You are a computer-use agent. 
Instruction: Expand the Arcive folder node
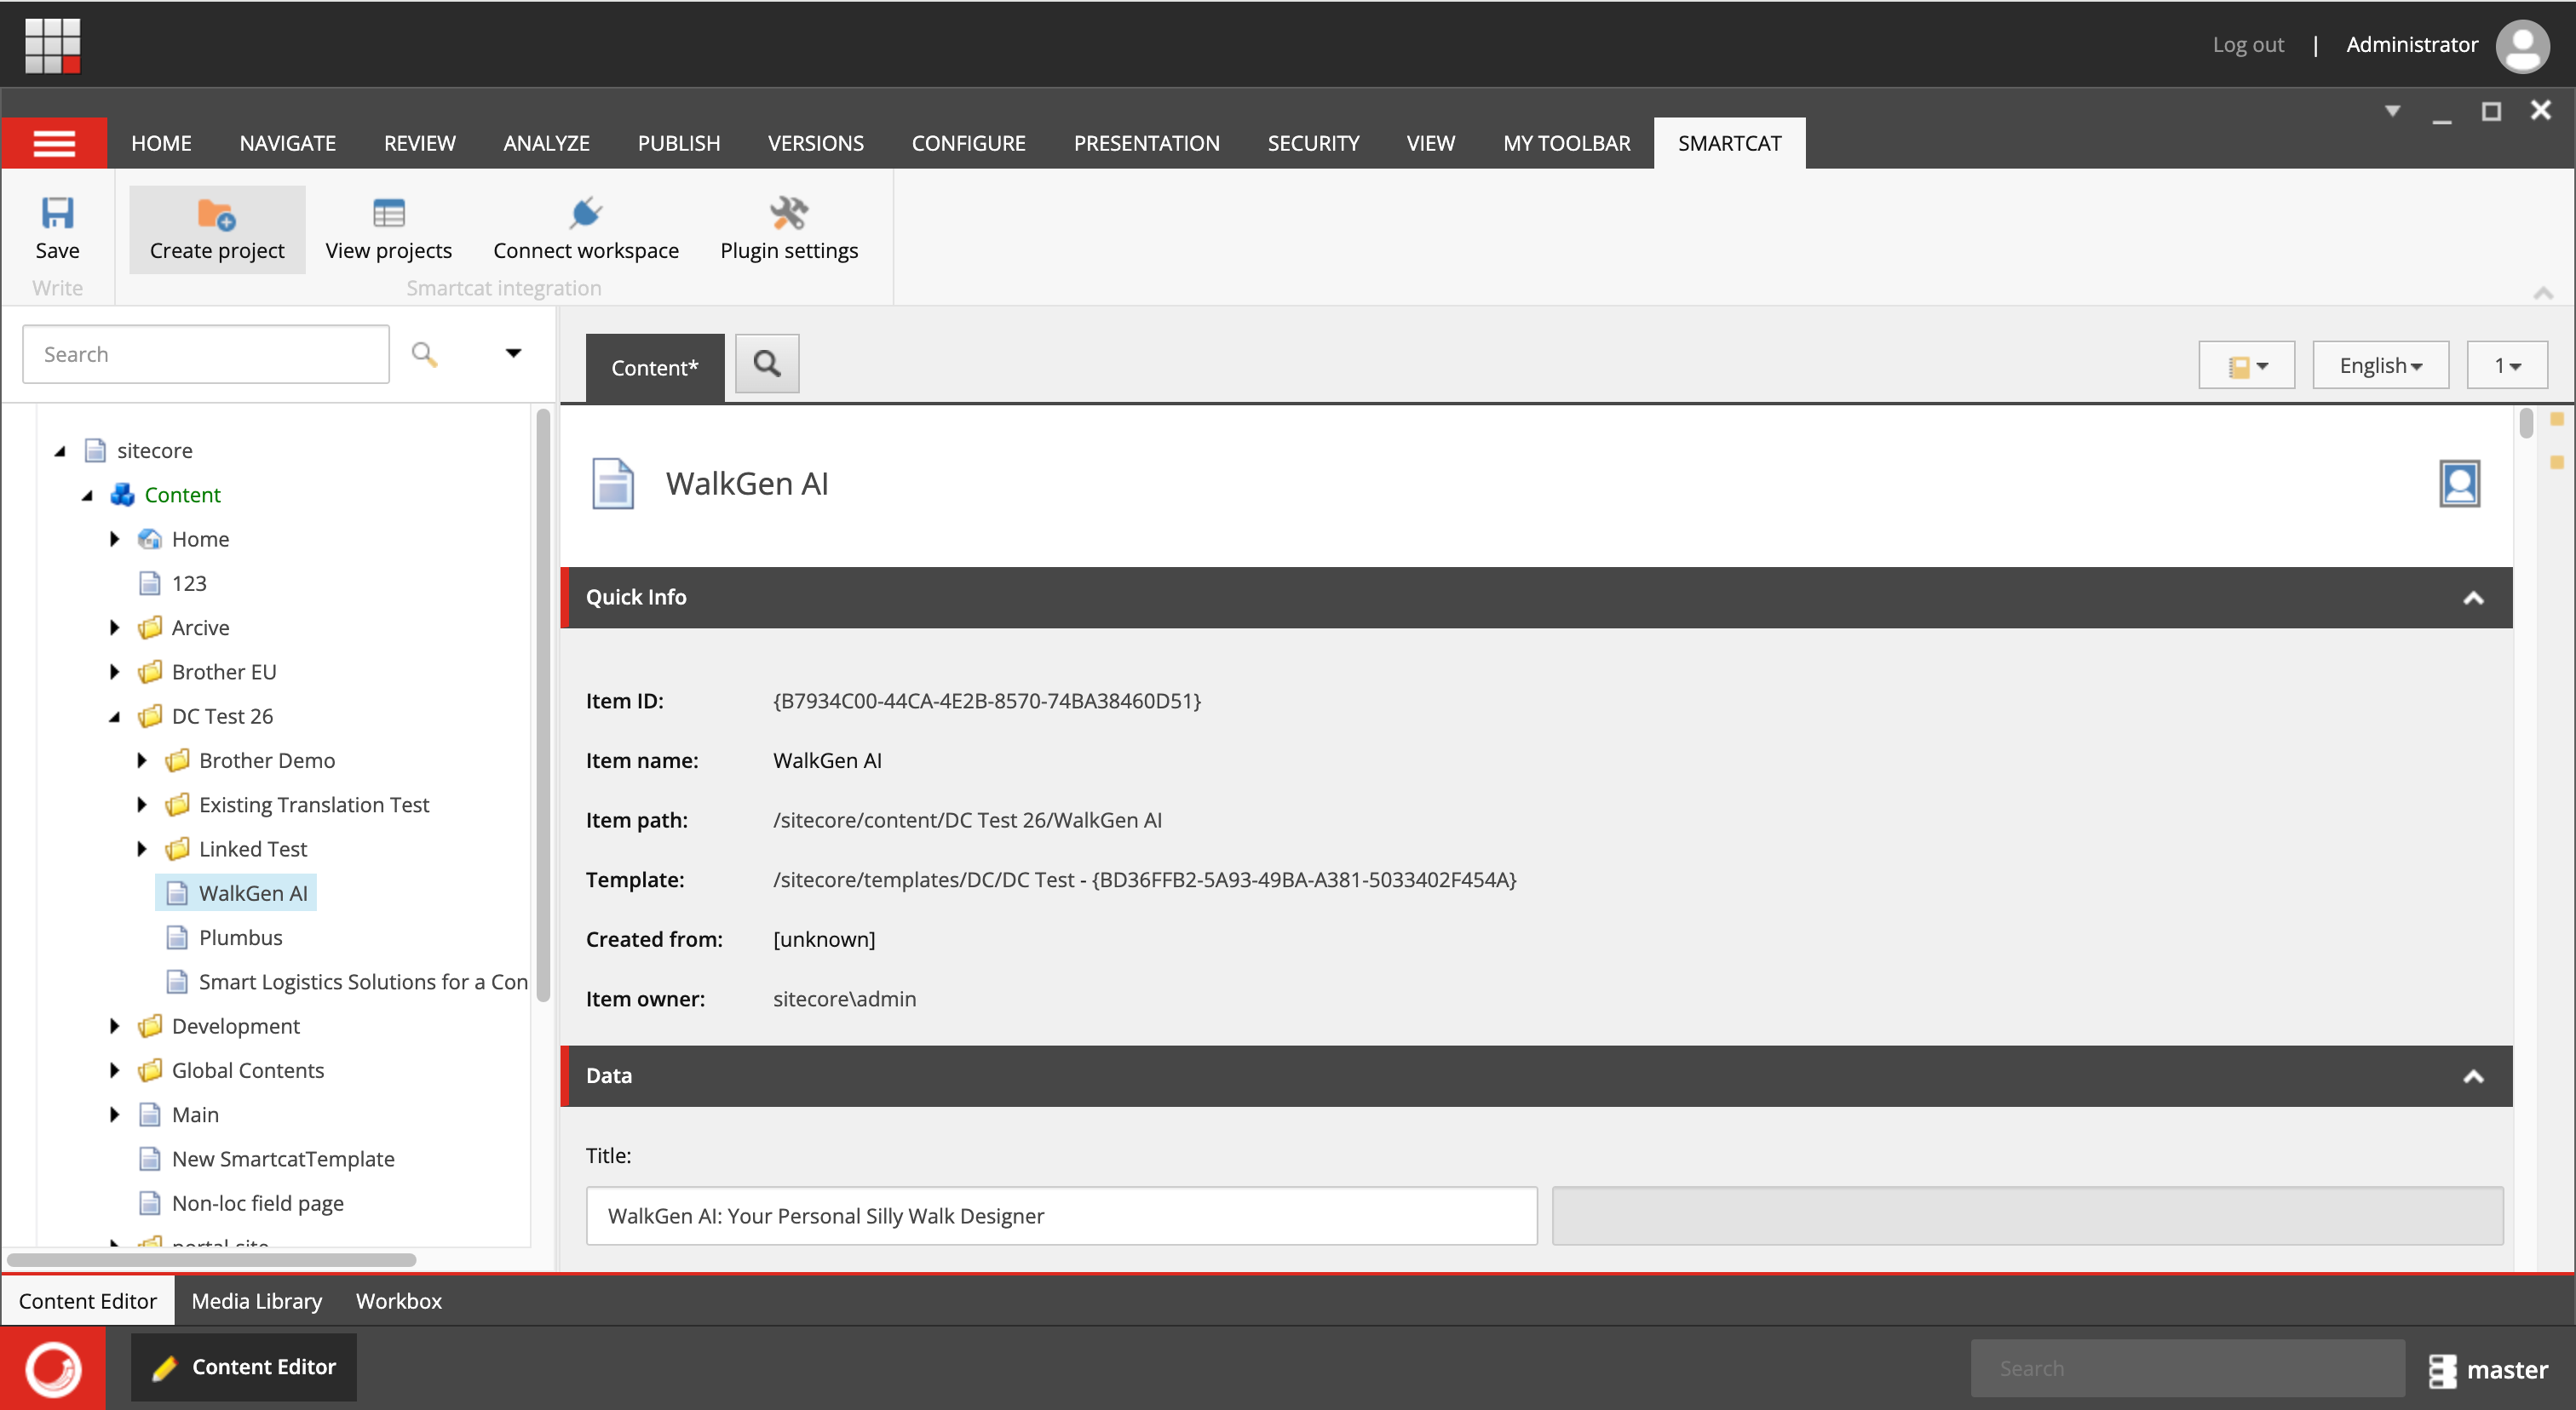point(114,628)
